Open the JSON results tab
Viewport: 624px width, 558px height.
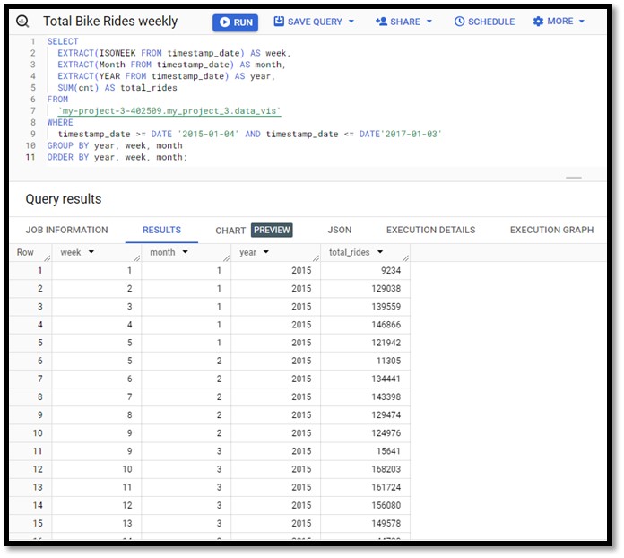click(x=340, y=231)
